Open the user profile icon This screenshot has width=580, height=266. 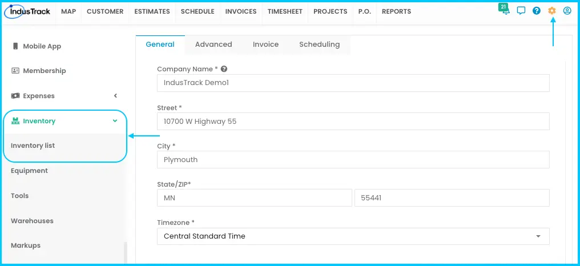567,11
